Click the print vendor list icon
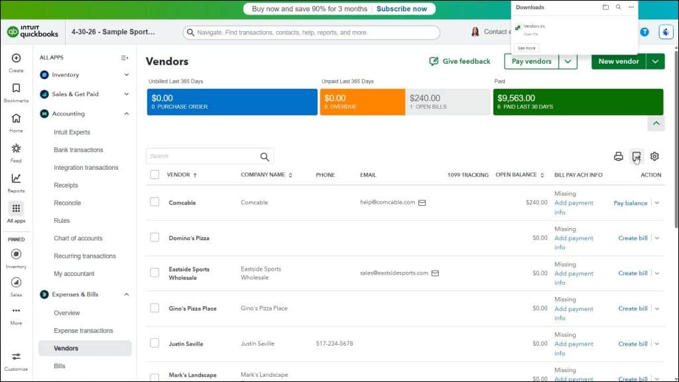679x382 pixels. tap(619, 157)
